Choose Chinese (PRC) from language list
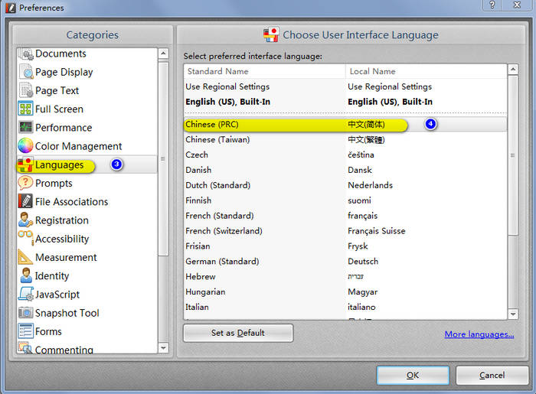 click(211, 124)
